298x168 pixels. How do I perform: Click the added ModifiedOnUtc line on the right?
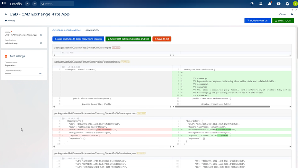pos(232,130)
